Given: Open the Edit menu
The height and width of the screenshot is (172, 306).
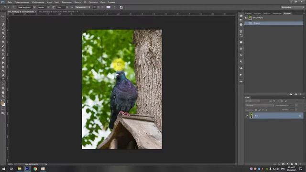Looking at the screenshot, I should tap(22, 2).
